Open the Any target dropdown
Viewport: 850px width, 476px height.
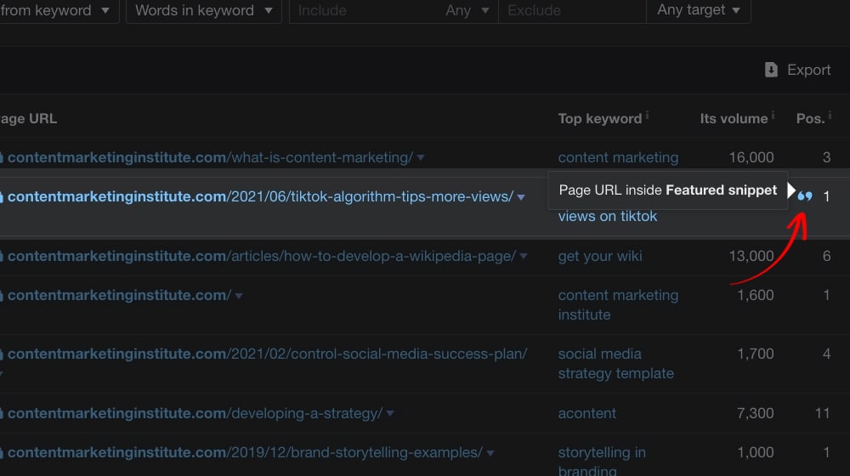coord(698,11)
